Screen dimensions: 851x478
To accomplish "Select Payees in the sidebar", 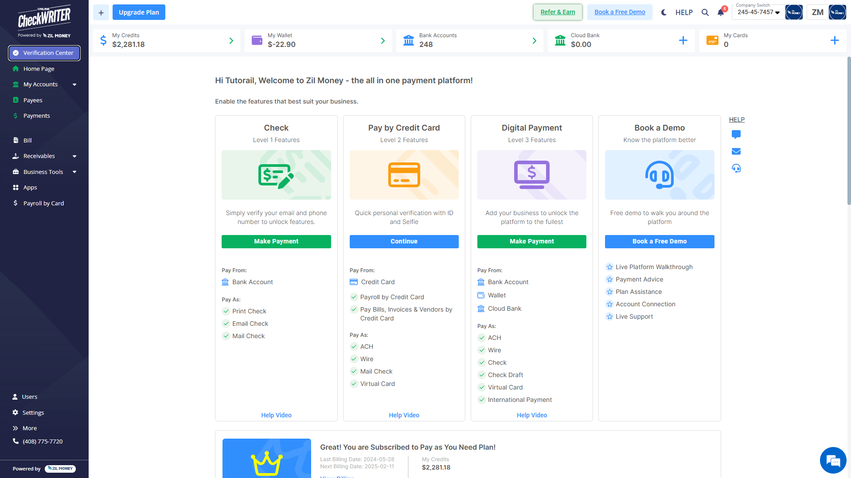I will pyautogui.click(x=33, y=100).
